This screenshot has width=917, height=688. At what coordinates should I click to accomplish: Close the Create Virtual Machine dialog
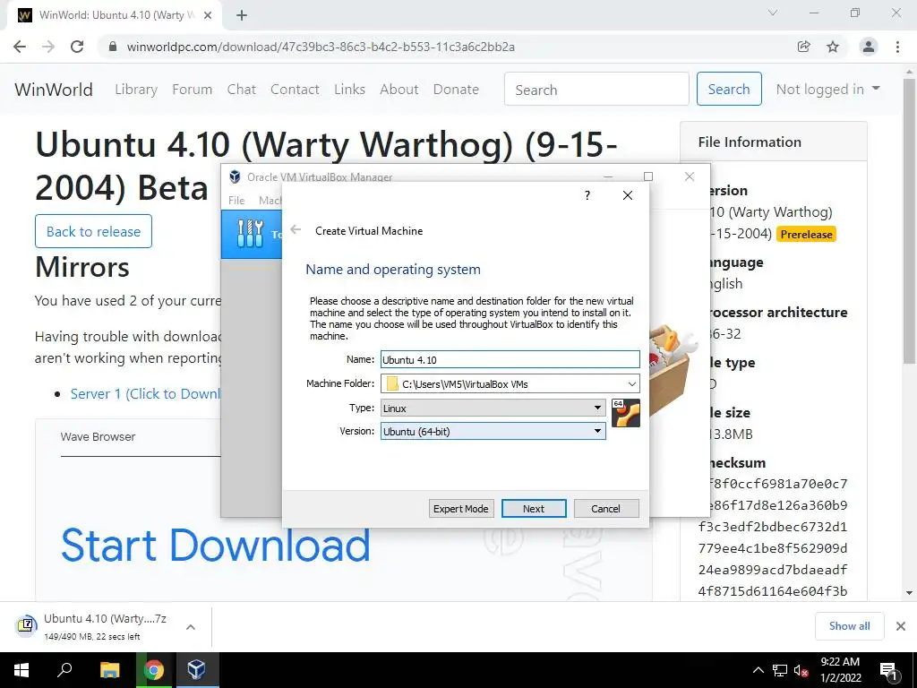click(628, 195)
